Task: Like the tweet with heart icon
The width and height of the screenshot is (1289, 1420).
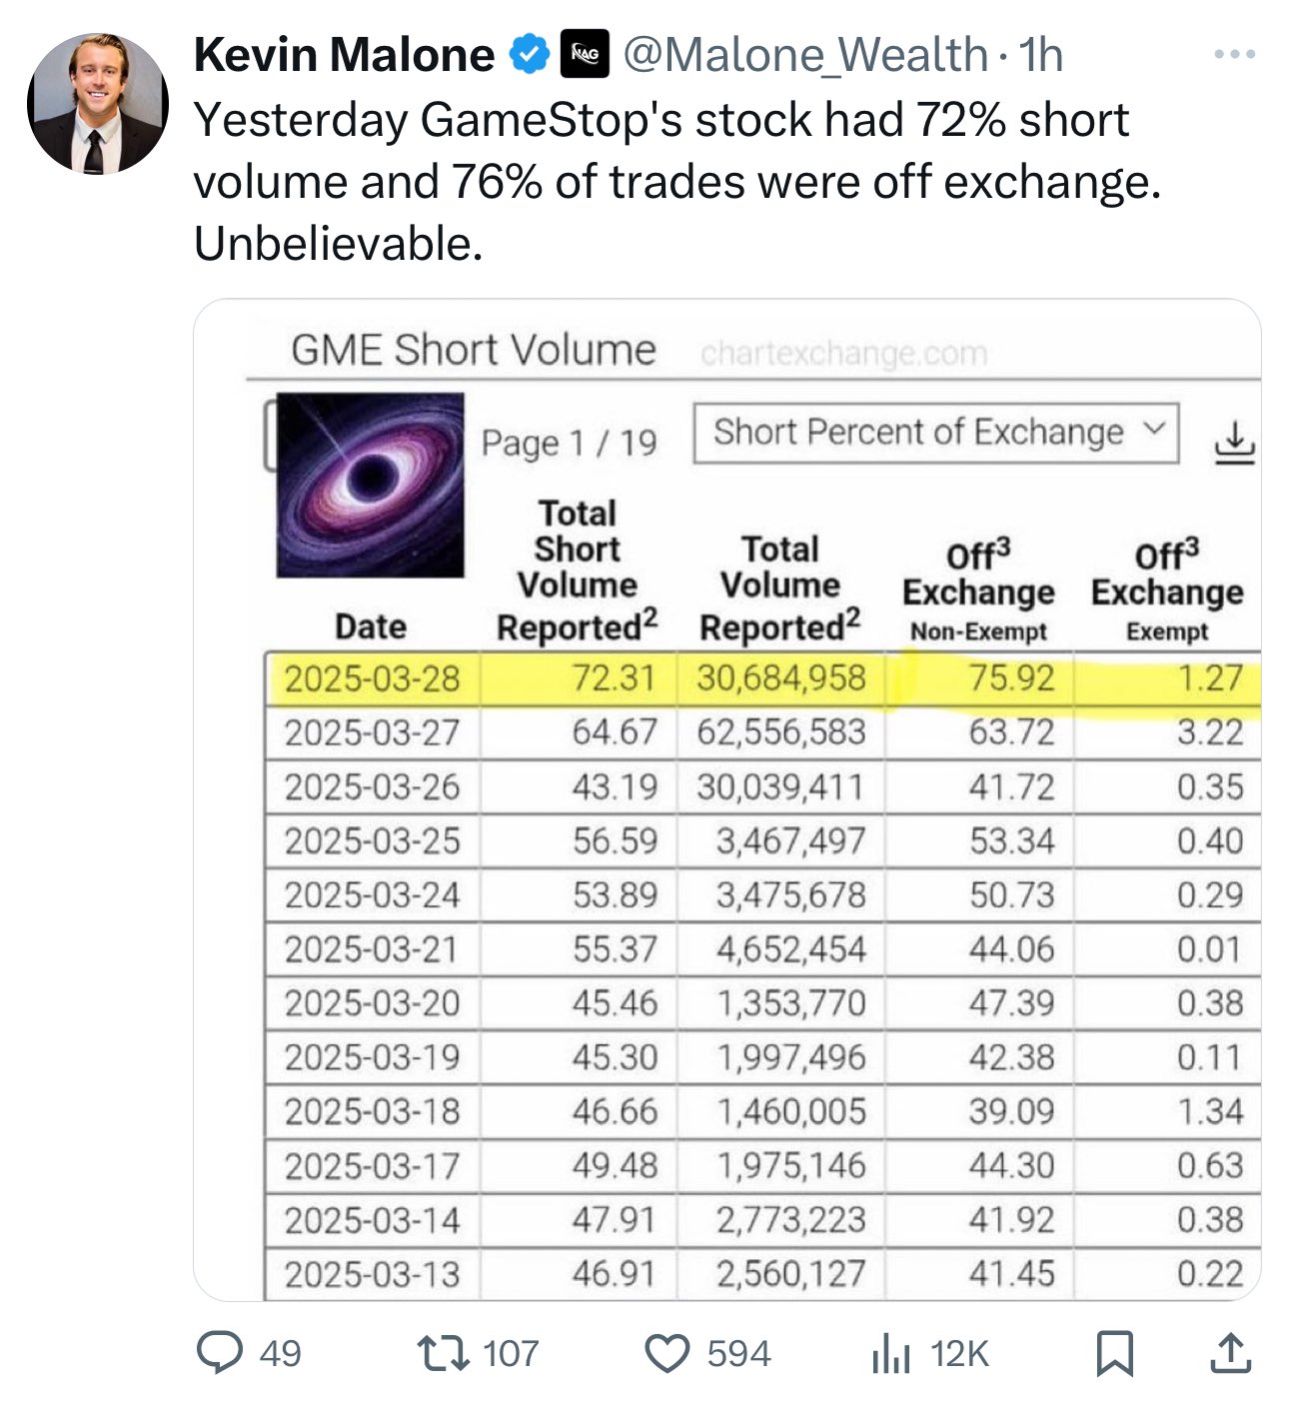Action: (x=667, y=1353)
